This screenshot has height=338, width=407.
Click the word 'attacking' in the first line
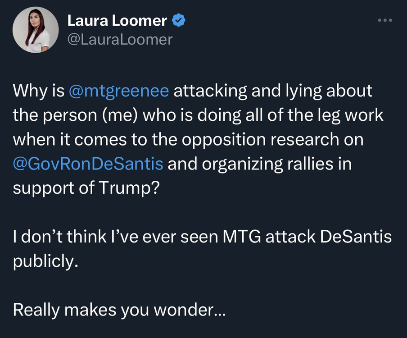point(210,91)
